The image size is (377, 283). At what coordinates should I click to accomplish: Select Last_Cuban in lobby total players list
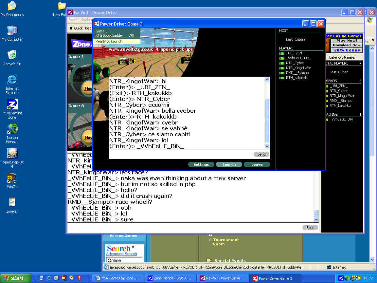pos(339,72)
